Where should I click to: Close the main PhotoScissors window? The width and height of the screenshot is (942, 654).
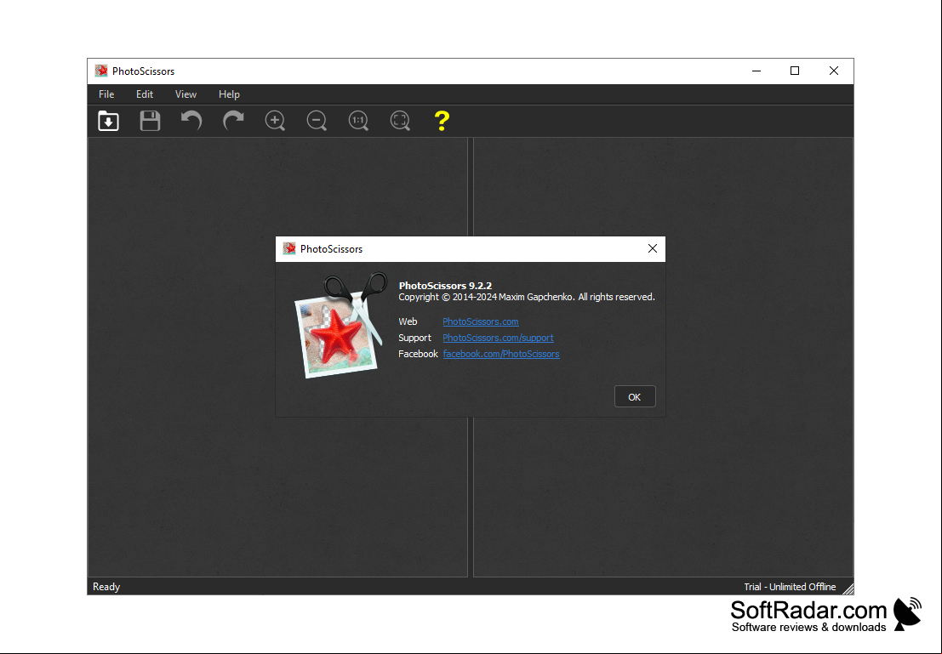click(833, 71)
